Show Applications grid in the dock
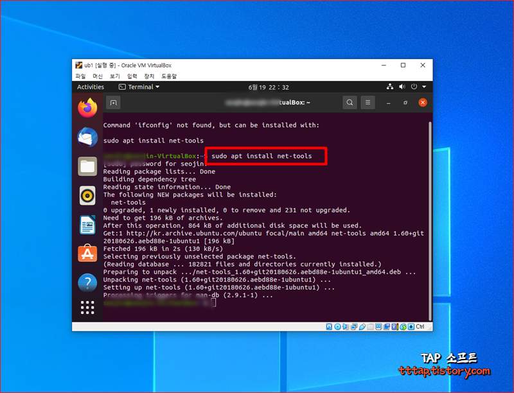514x393 pixels. tap(87, 308)
